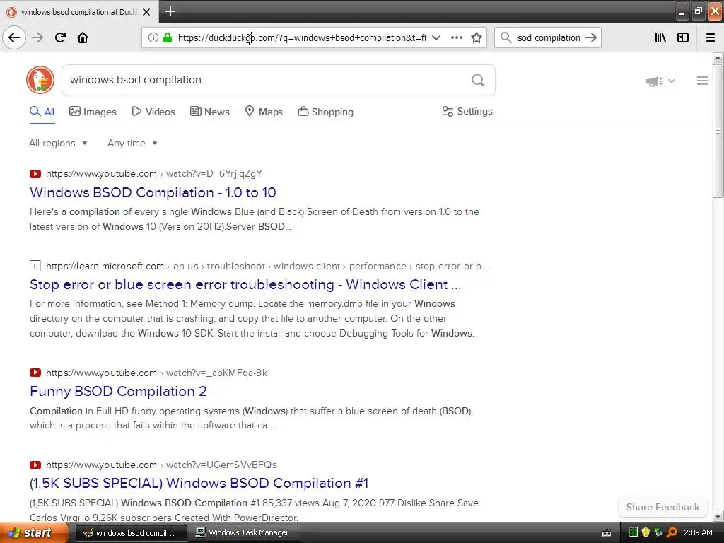The height and width of the screenshot is (543, 724).
Task: Open Stop error or blue screen troubleshooting result
Action: click(x=245, y=284)
